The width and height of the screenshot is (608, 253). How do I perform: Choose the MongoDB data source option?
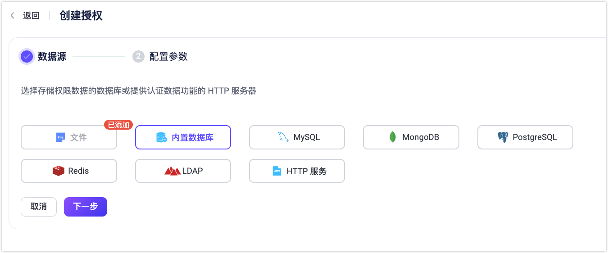411,137
